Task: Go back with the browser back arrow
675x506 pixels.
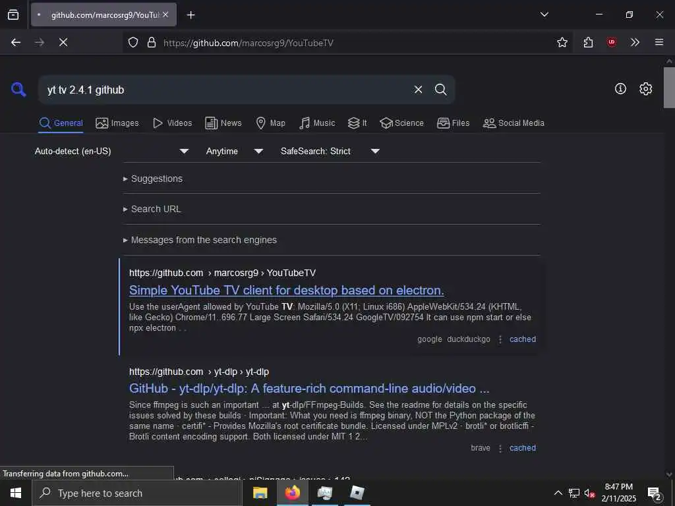Action: pyautogui.click(x=16, y=42)
